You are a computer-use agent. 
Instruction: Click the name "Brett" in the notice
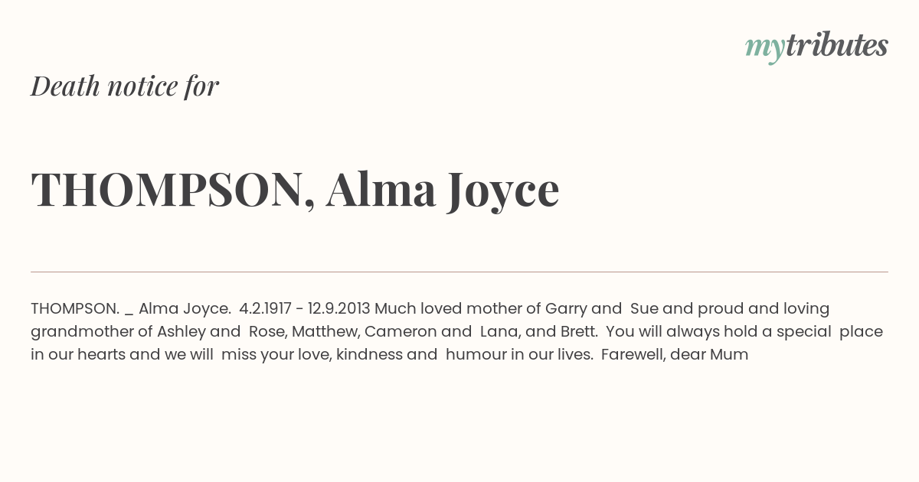click(577, 332)
